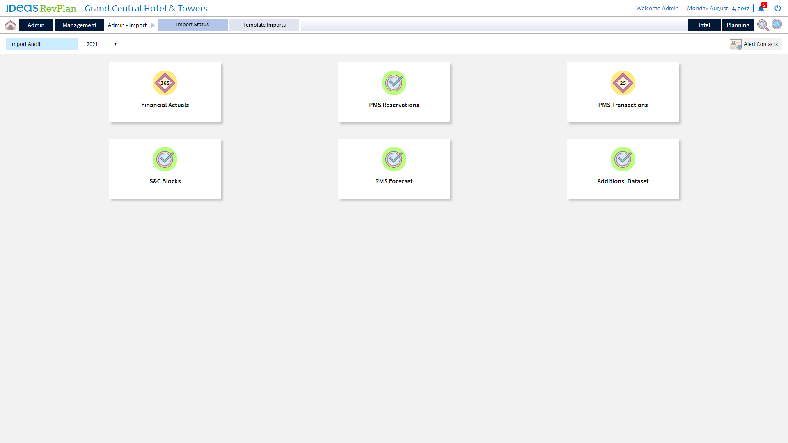
Task: Open the Additionsl Dataset card
Action: (x=623, y=169)
